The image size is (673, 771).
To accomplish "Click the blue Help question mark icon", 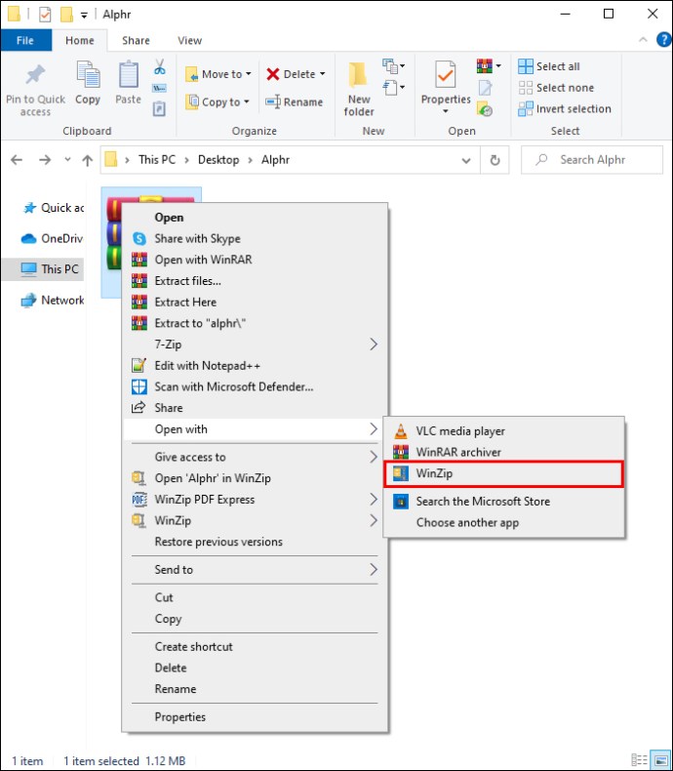I will coord(663,40).
